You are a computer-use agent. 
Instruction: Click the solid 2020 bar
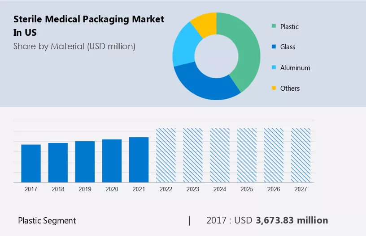[112, 161]
